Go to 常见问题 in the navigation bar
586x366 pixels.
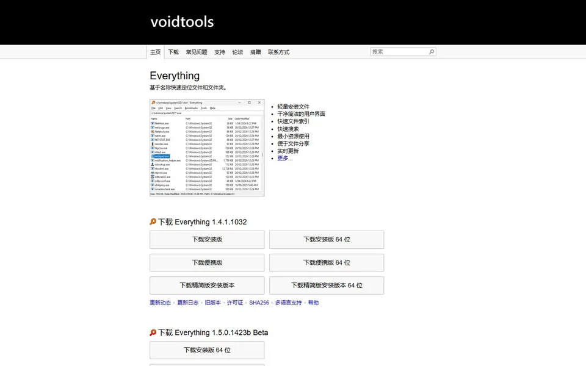tap(197, 52)
